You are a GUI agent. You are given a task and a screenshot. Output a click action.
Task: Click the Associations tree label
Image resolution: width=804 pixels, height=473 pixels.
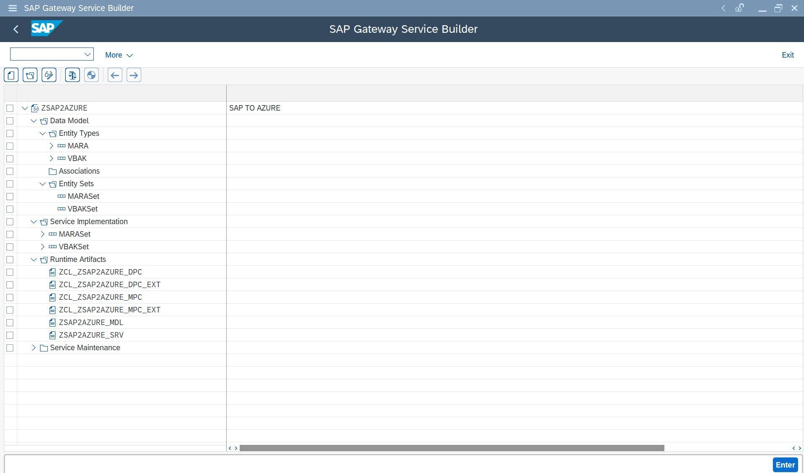pos(79,171)
